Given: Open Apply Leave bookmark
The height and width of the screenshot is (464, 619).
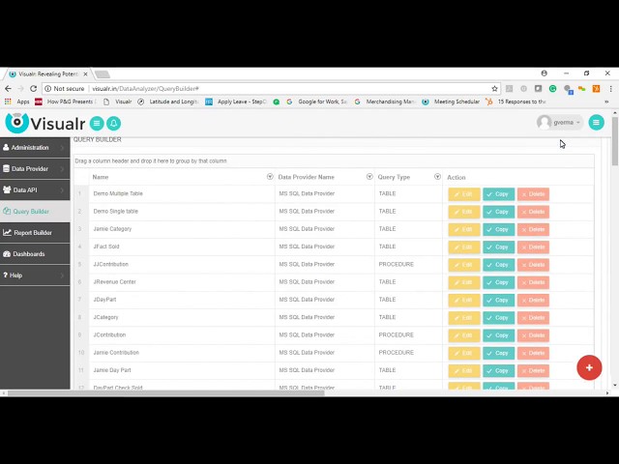Looking at the screenshot, I should pos(236,101).
